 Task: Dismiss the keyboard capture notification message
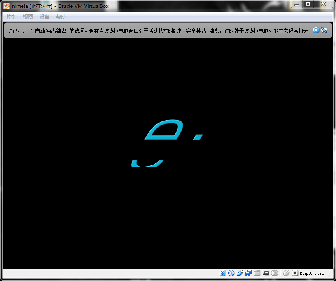point(316,30)
